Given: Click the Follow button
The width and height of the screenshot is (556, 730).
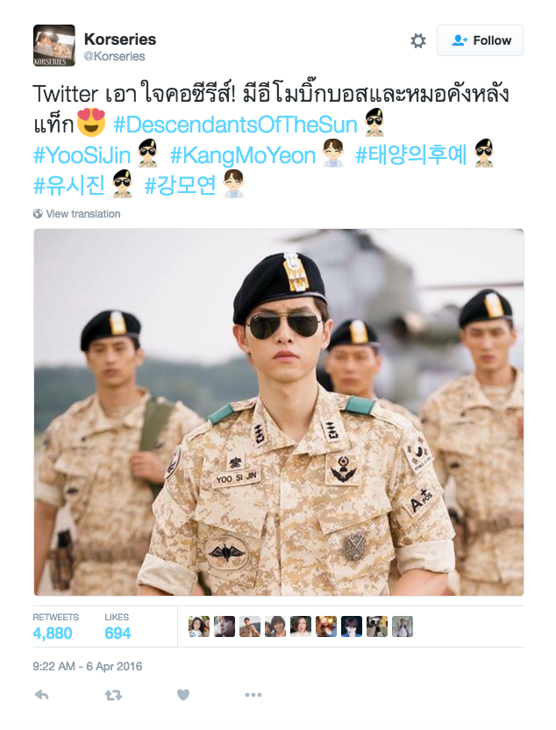Looking at the screenshot, I should coord(480,40).
